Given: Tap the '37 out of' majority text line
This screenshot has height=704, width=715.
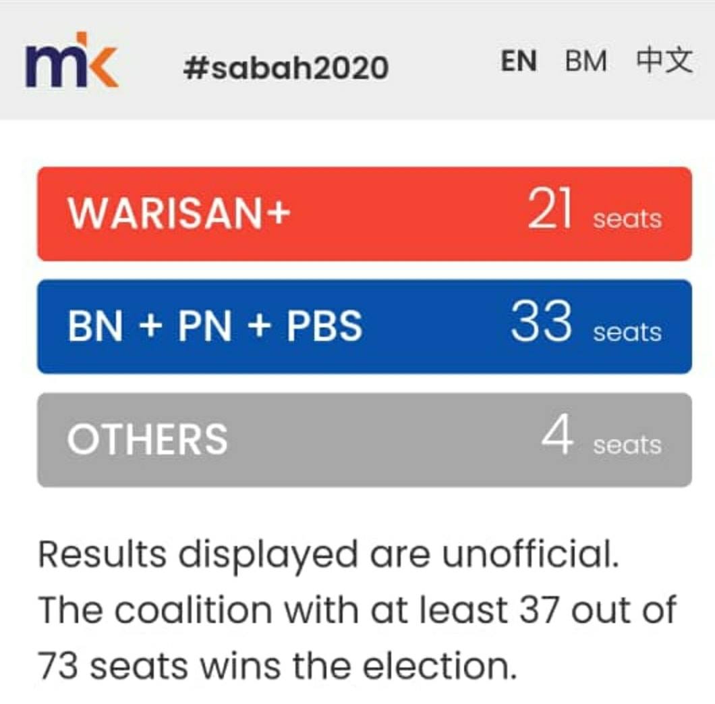Looking at the screenshot, I should [357, 610].
